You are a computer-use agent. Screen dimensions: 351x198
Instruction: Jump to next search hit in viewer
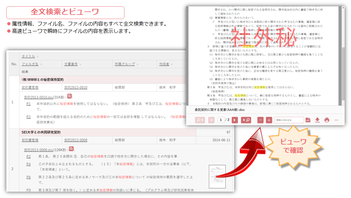coord(246,120)
